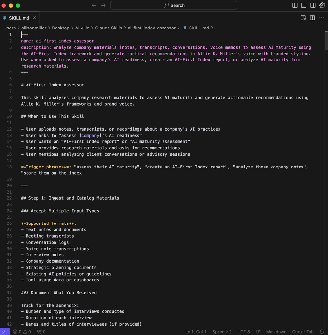Screen dimensions: 328x335
Task: Click the "- Voice note transcriptions" line
Action: click(x=55, y=249)
